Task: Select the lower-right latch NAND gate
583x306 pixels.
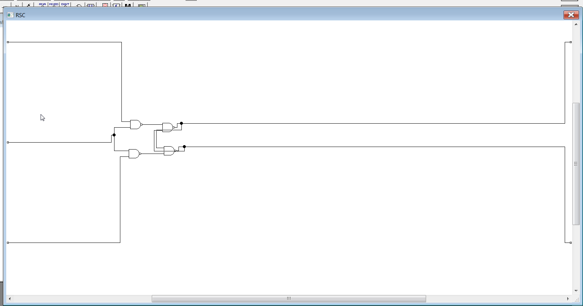Action: (170, 151)
